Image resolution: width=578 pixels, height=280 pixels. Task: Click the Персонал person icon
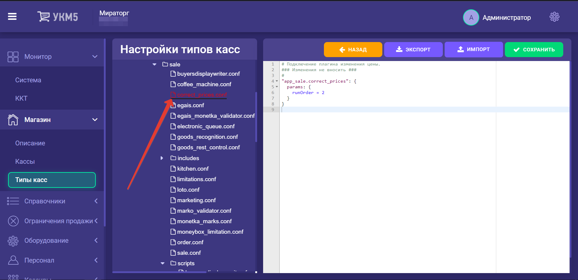(13, 260)
